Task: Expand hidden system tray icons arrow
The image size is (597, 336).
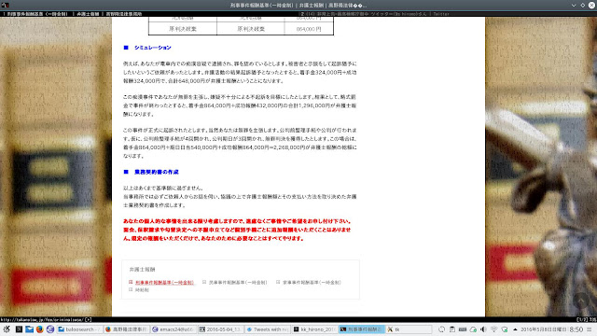Action: pos(515,329)
